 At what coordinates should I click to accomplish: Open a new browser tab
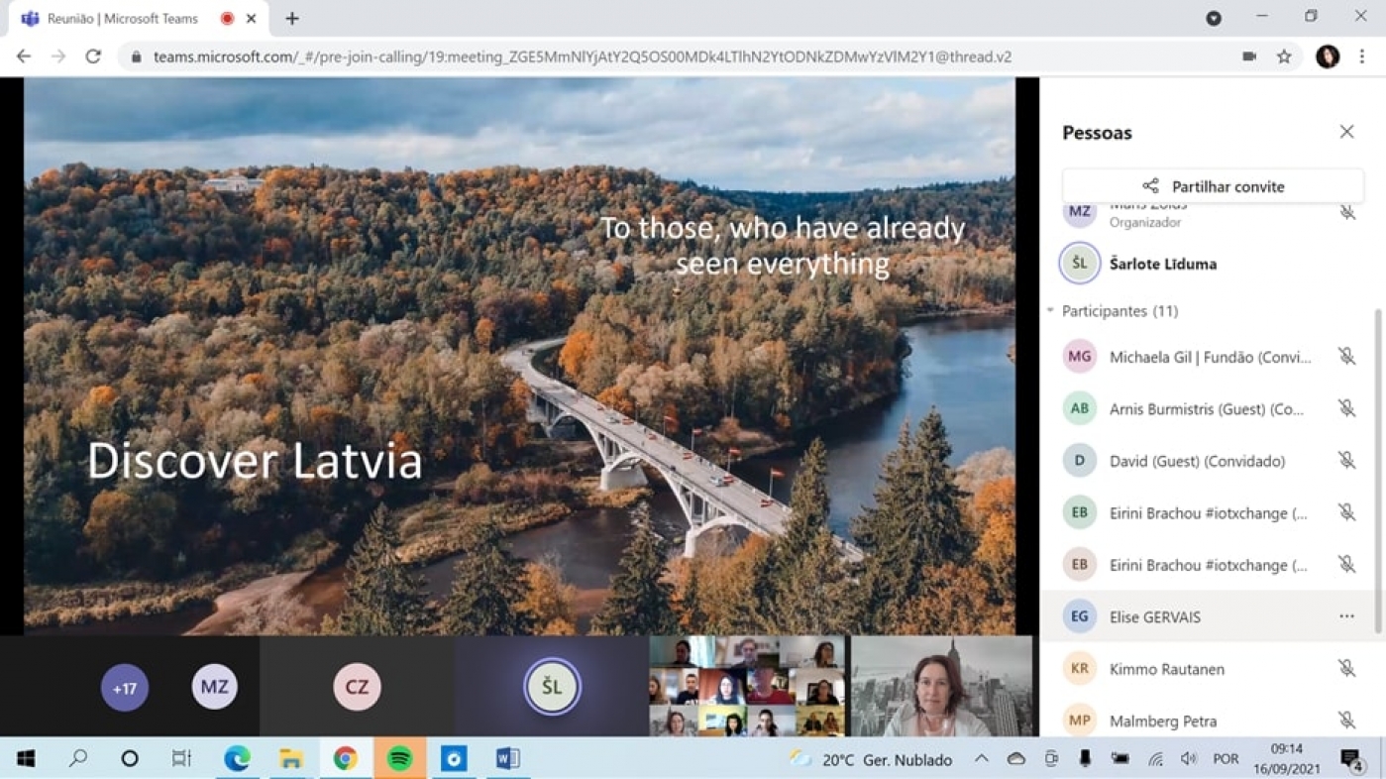coord(292,19)
